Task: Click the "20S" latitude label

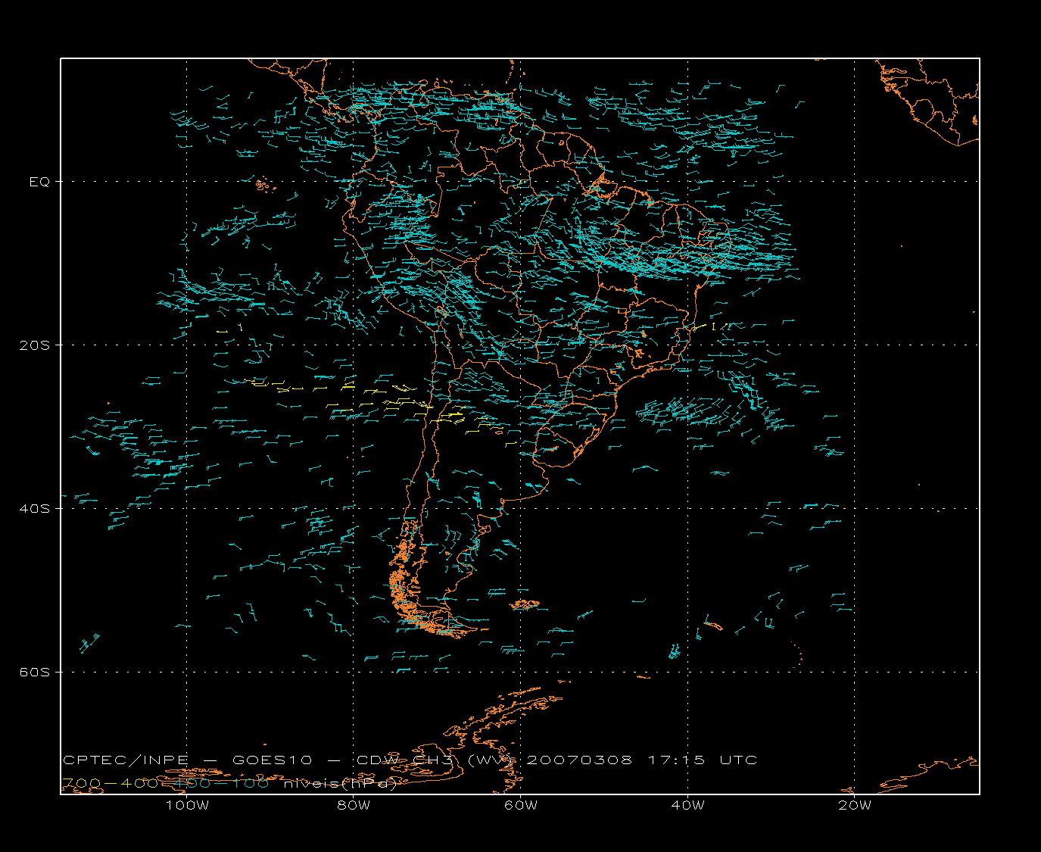Action: [x=35, y=345]
